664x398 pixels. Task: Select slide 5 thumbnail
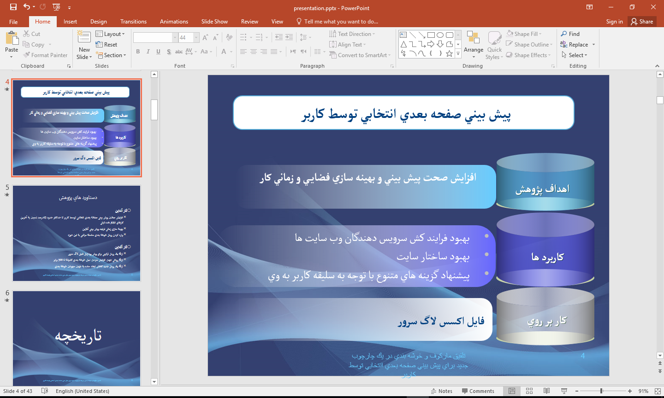[77, 233]
